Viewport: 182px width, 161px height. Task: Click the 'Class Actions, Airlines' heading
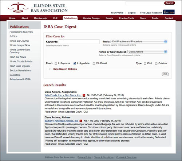58,117
